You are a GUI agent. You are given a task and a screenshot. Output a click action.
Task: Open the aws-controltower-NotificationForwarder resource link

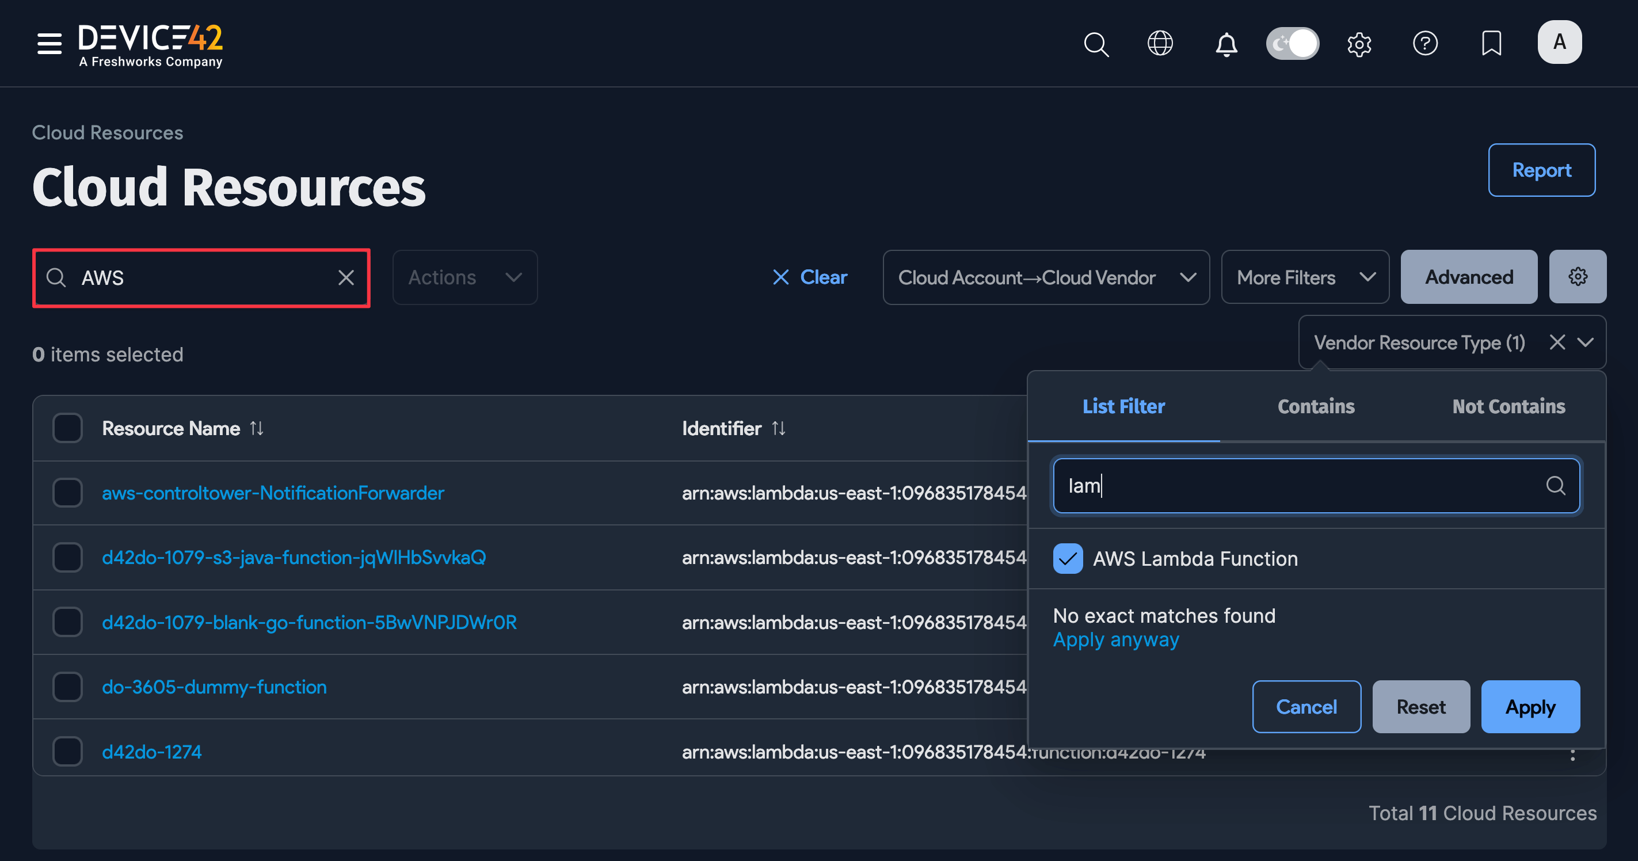[x=272, y=492]
